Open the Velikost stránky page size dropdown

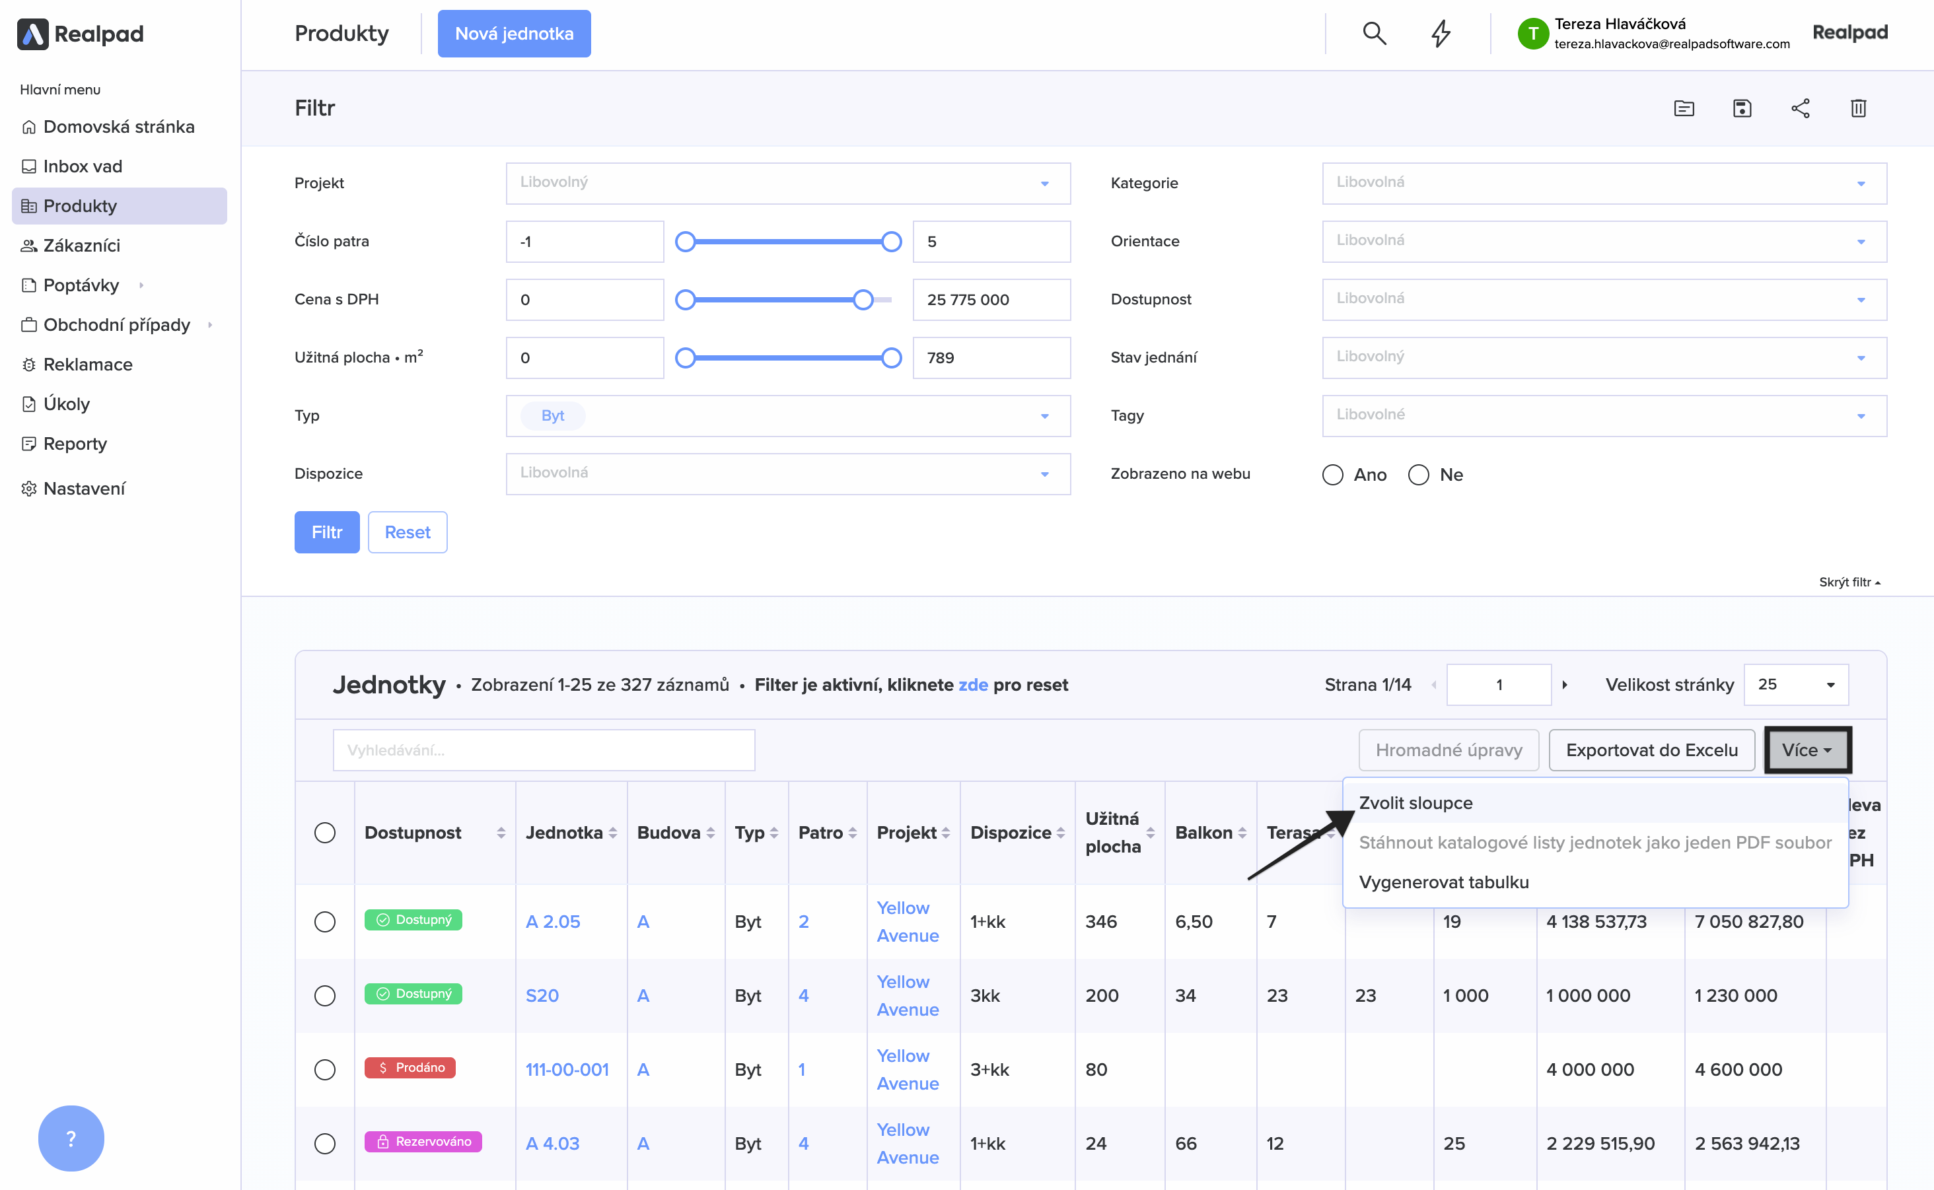(x=1795, y=685)
